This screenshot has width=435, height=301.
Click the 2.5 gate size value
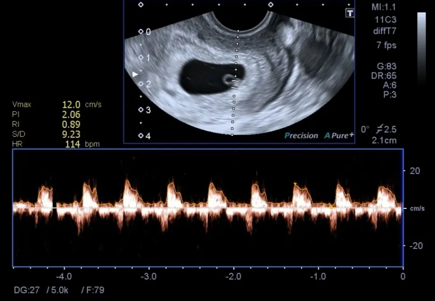coord(390,129)
